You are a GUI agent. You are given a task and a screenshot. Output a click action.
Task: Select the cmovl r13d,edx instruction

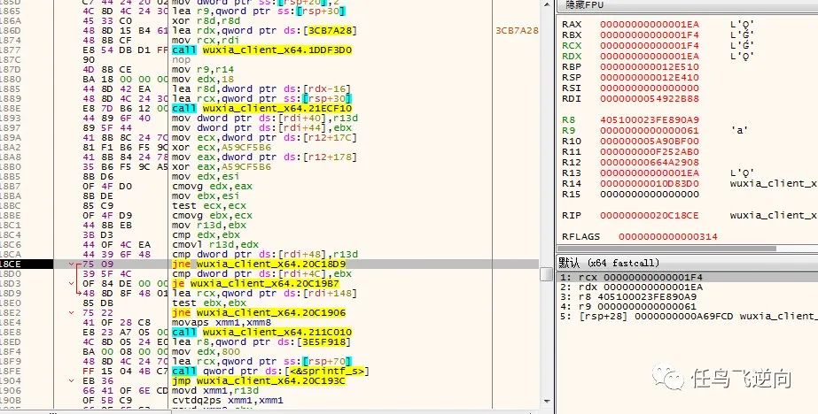215,245
